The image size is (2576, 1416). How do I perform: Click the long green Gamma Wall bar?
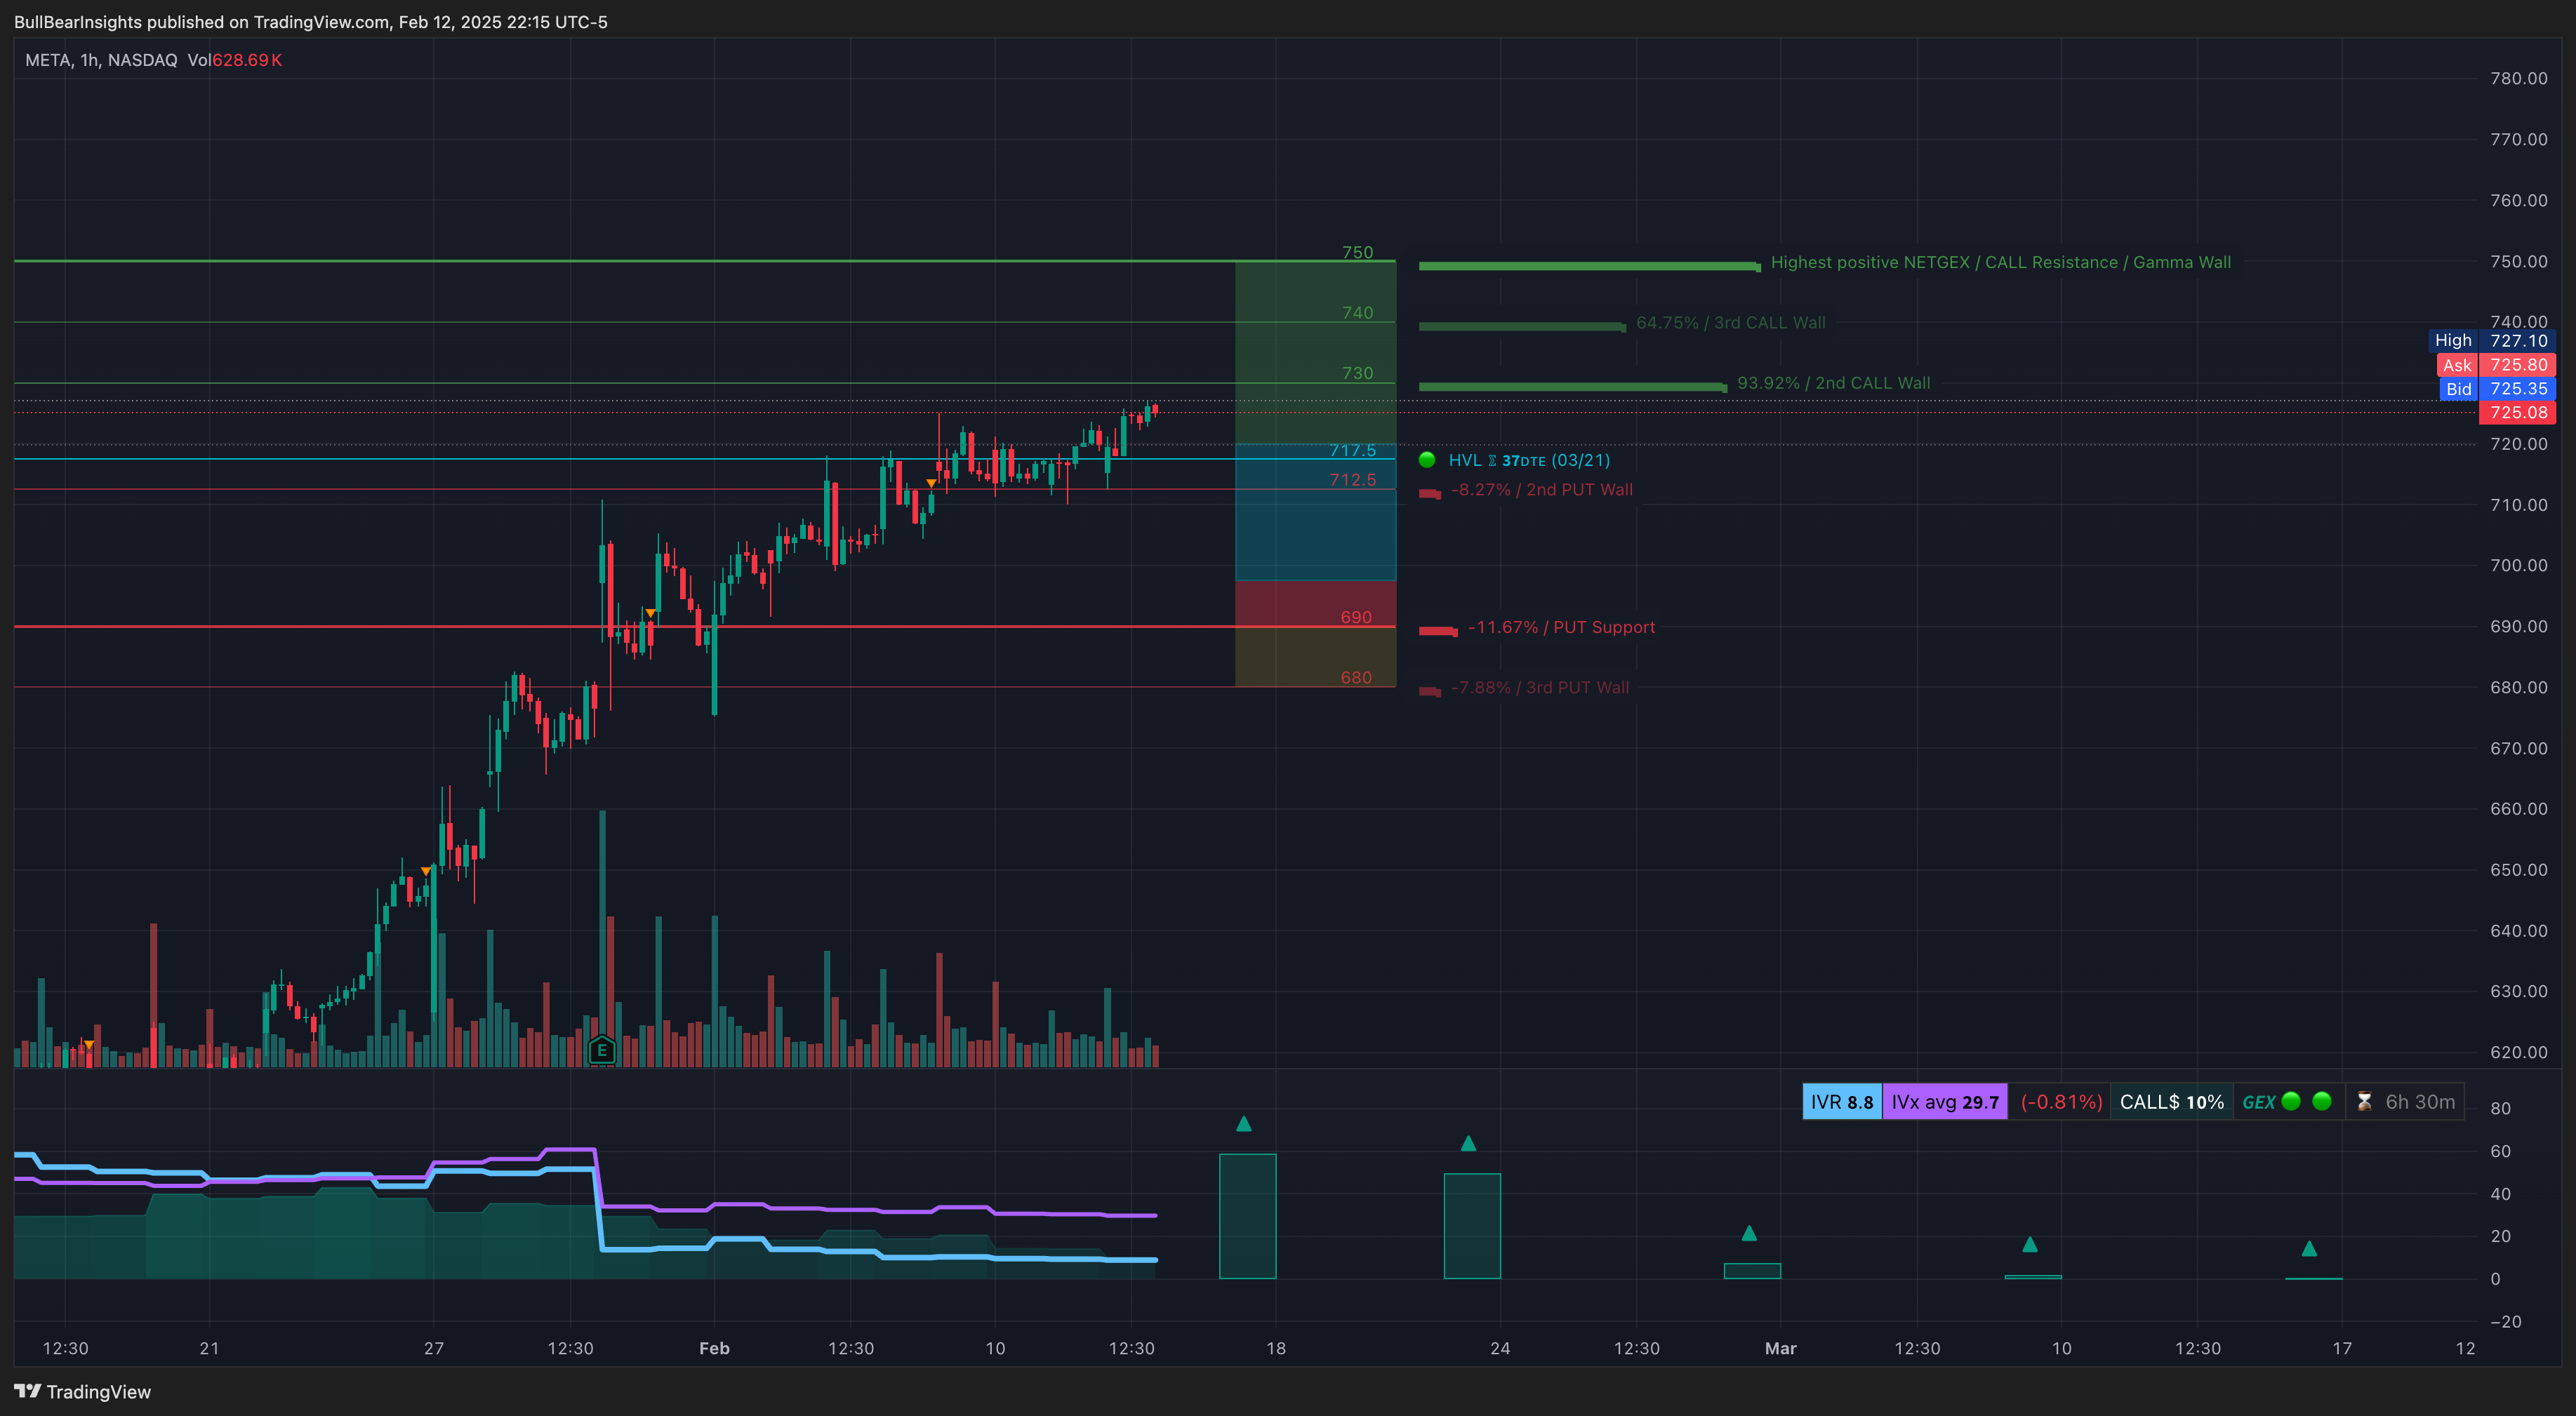click(1589, 266)
